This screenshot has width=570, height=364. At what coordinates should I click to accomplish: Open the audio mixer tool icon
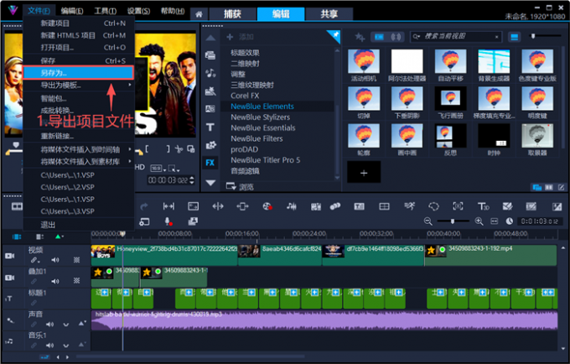click(291, 206)
